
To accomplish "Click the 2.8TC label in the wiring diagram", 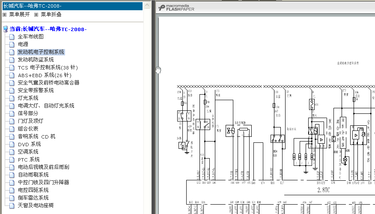I will (x=324, y=190).
